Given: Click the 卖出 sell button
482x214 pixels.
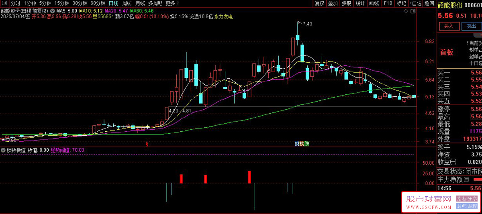Looking at the screenshot, I should [x=471, y=26].
